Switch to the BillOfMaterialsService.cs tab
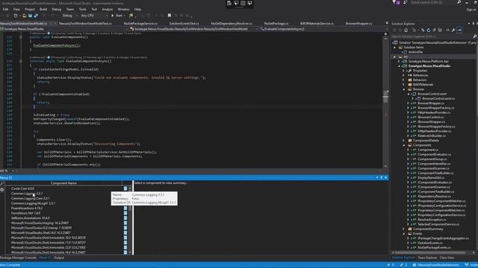 tap(317, 23)
